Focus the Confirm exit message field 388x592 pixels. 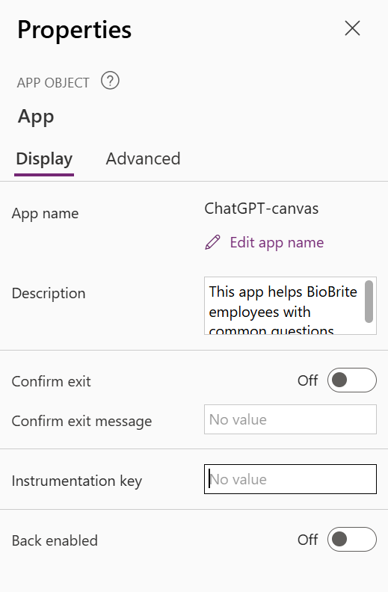[x=290, y=419]
